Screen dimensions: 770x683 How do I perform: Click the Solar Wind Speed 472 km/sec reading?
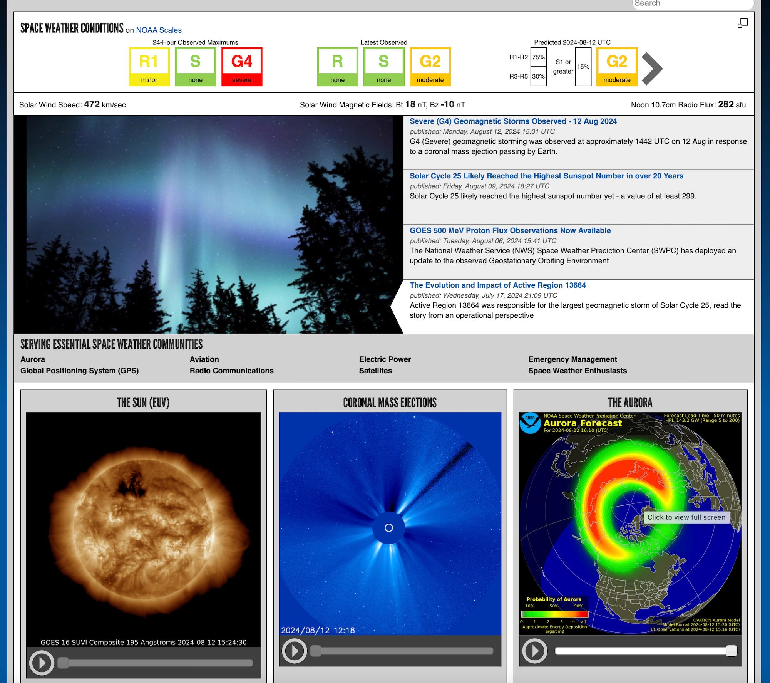72,104
